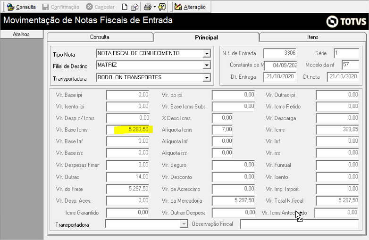Click the Vlr. Base iss field
The height and width of the screenshot is (240, 369).
(x=127, y=153)
